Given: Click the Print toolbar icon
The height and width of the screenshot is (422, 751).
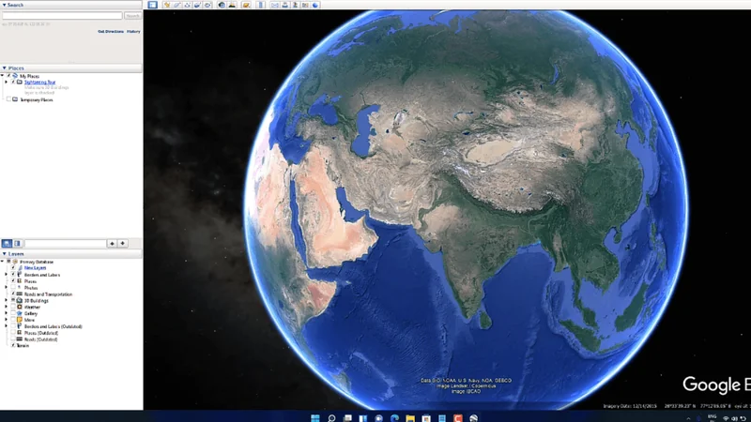Looking at the screenshot, I should point(285,5).
